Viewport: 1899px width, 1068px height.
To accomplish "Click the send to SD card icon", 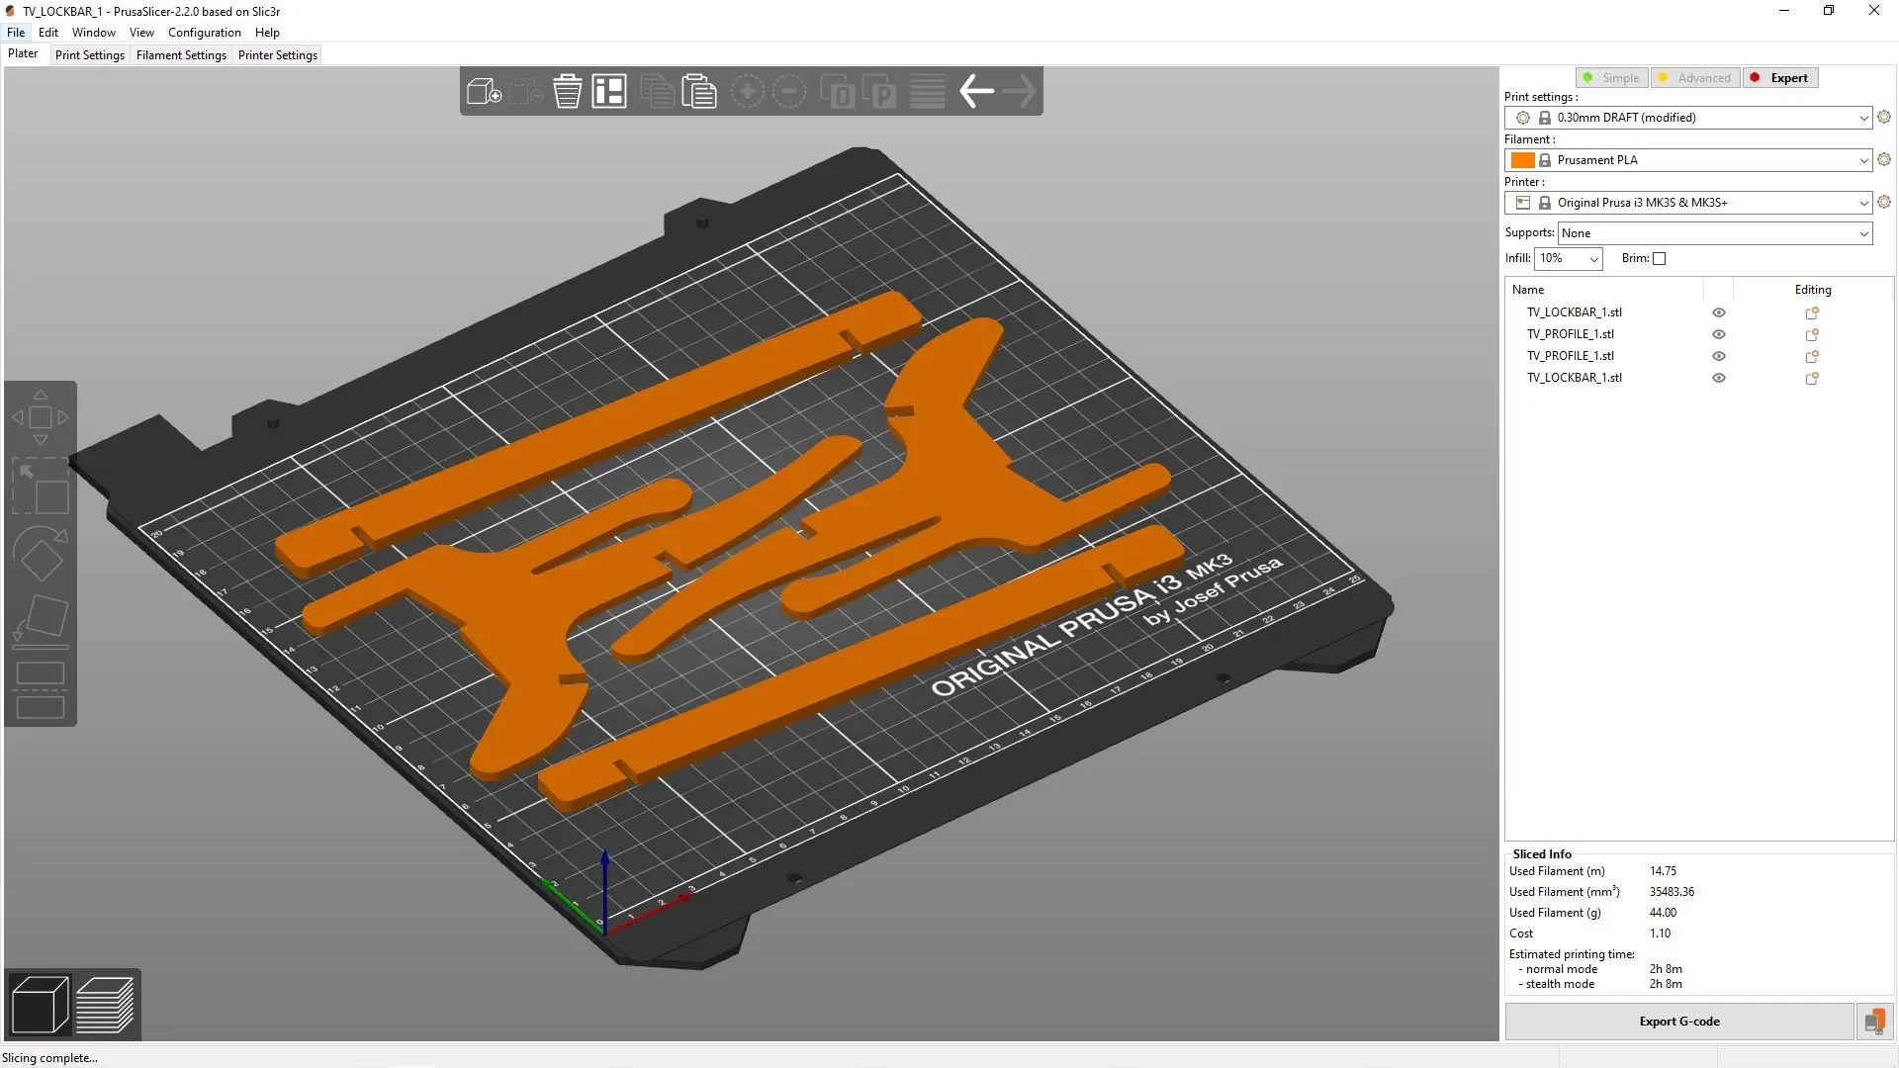I will tap(1874, 1022).
